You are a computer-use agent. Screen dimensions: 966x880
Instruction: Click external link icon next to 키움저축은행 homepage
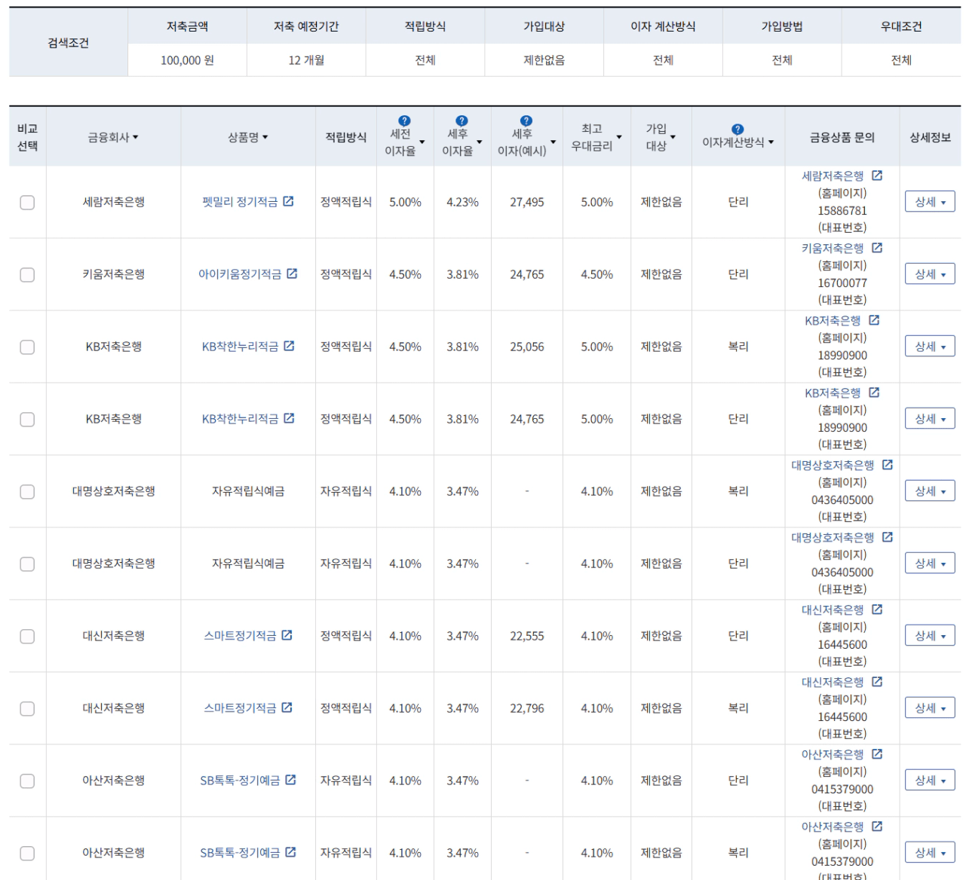877,248
